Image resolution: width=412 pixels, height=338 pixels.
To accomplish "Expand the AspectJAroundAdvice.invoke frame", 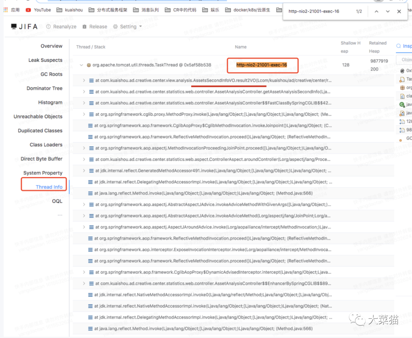I will click(84, 227).
